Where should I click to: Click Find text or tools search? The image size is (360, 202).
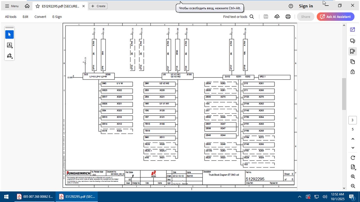tap(238, 17)
